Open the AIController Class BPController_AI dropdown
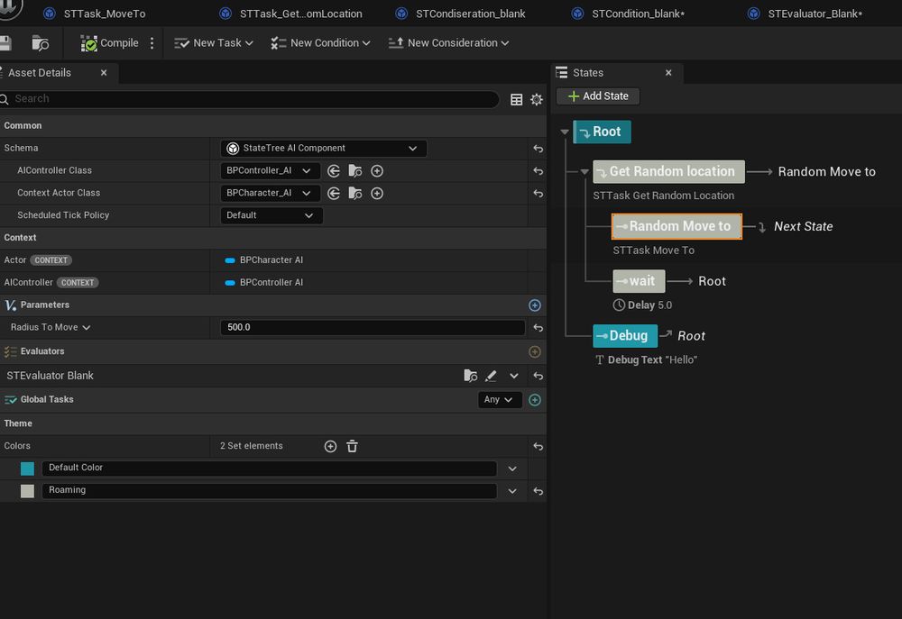The width and height of the screenshot is (902, 619). (269, 170)
